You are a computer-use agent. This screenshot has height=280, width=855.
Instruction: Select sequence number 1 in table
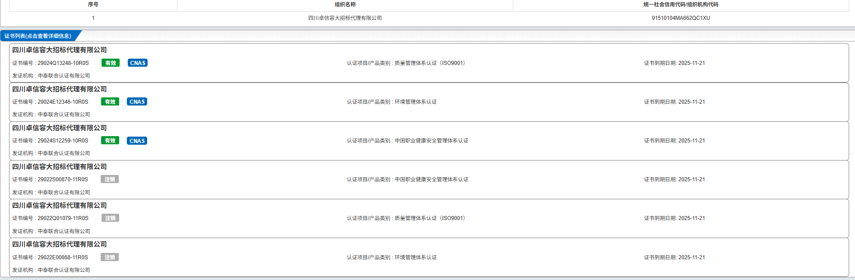tap(93, 18)
